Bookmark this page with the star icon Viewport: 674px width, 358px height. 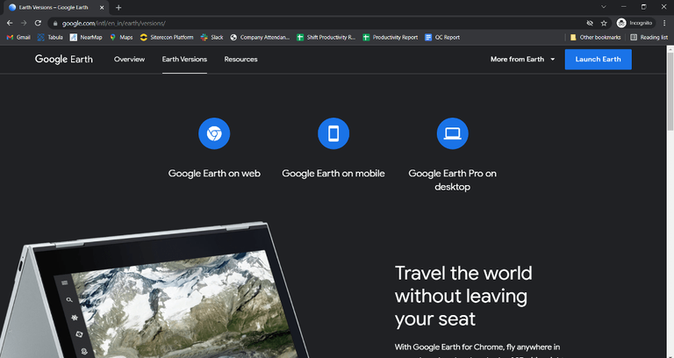(604, 23)
